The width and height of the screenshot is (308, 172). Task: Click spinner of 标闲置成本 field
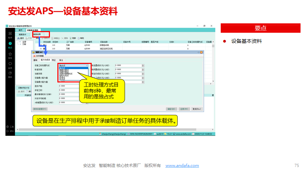click(x=143, y=70)
